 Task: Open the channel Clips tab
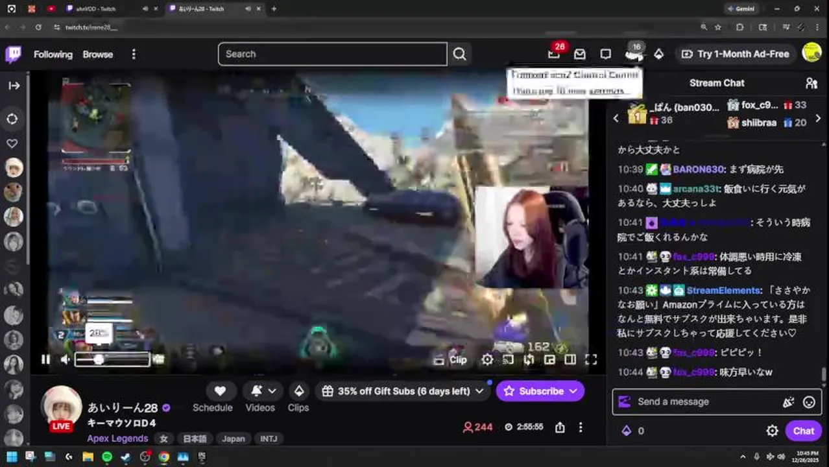(x=298, y=408)
